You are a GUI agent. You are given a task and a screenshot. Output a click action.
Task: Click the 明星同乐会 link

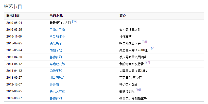pyautogui.click(x=57, y=78)
